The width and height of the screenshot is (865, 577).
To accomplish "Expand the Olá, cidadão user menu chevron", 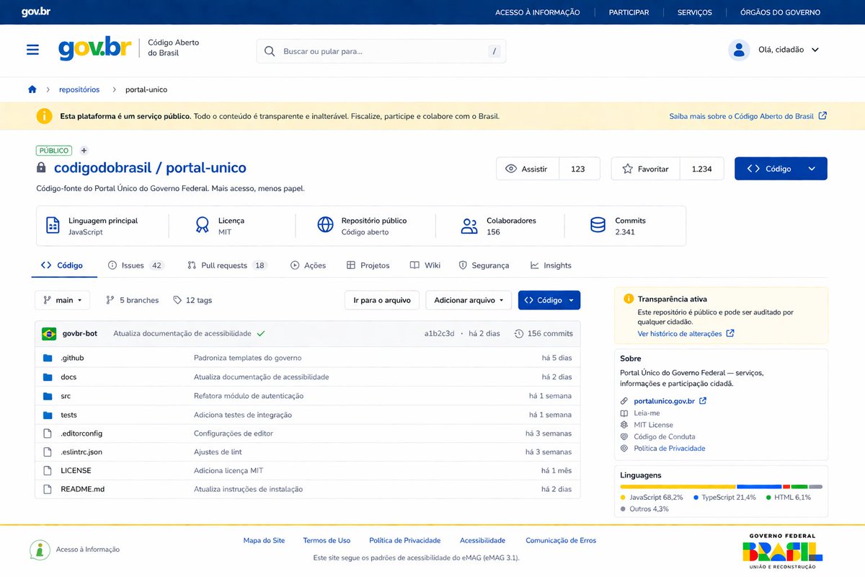I will [x=815, y=50].
